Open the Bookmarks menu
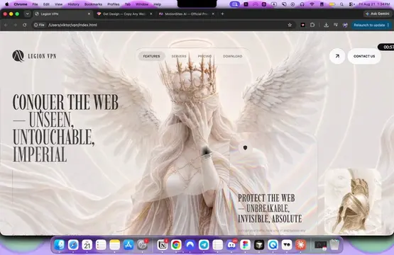Image resolution: width=394 pixels, height=255 pixels. (93, 4)
